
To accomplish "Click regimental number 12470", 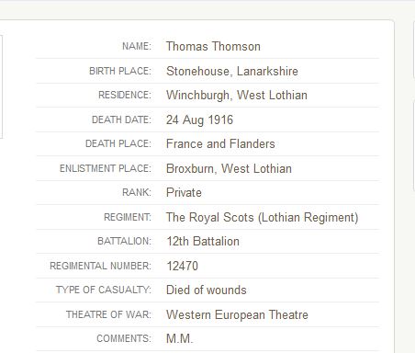I will tap(183, 266).
